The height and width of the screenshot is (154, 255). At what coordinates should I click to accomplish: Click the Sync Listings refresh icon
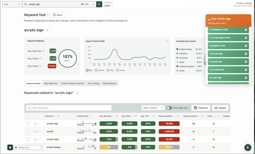coord(237,3)
